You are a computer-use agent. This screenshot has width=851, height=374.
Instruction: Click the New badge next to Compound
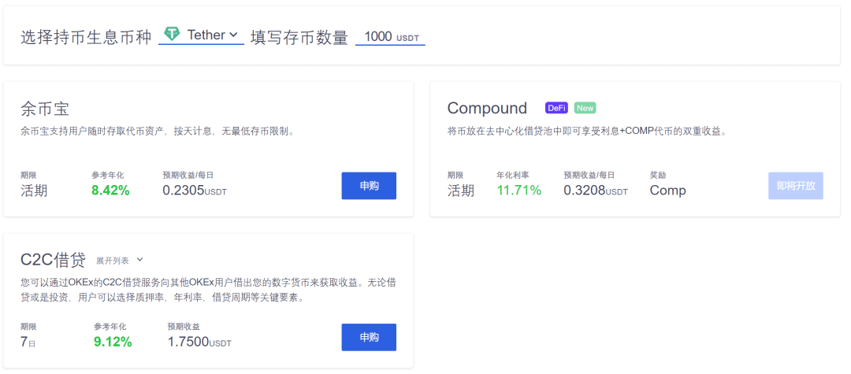(585, 108)
